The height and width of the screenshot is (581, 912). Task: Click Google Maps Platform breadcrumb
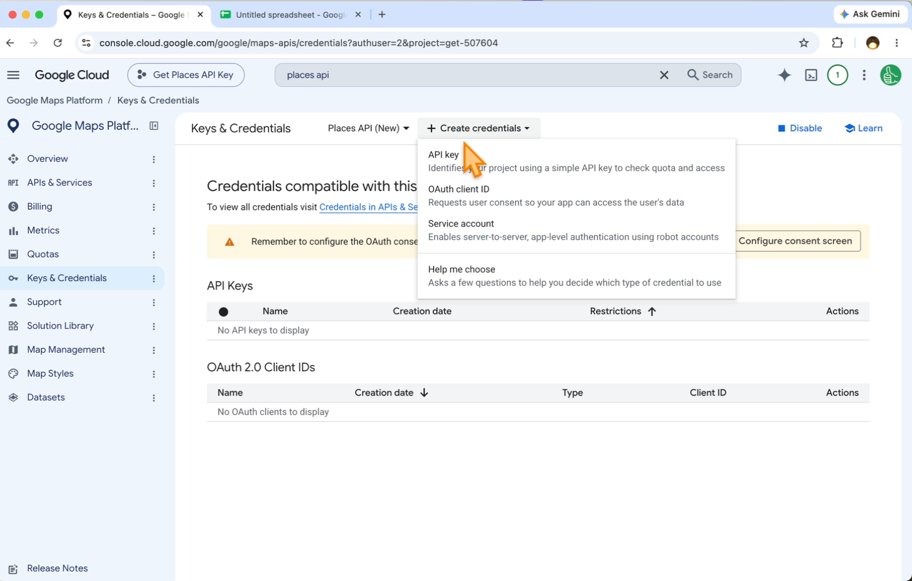pyautogui.click(x=55, y=101)
